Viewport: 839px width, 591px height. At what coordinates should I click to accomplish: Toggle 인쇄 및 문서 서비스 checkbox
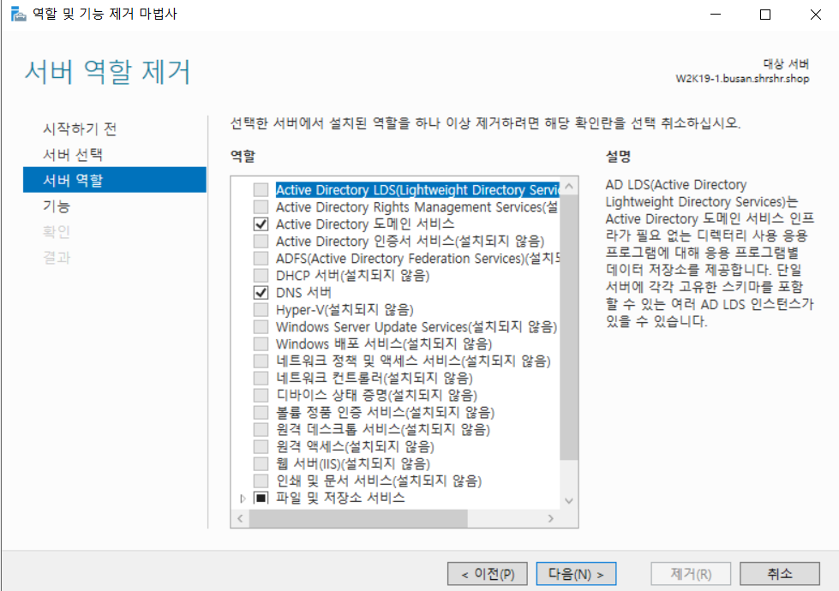261,481
